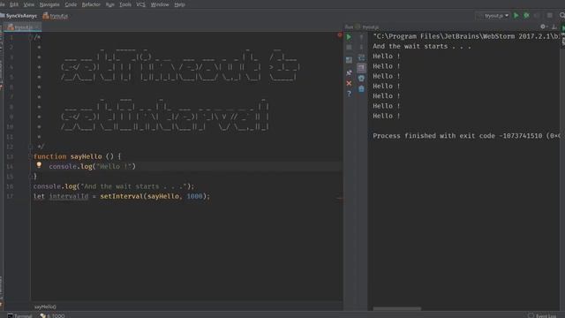Open the Navigate menu

coord(49,4)
